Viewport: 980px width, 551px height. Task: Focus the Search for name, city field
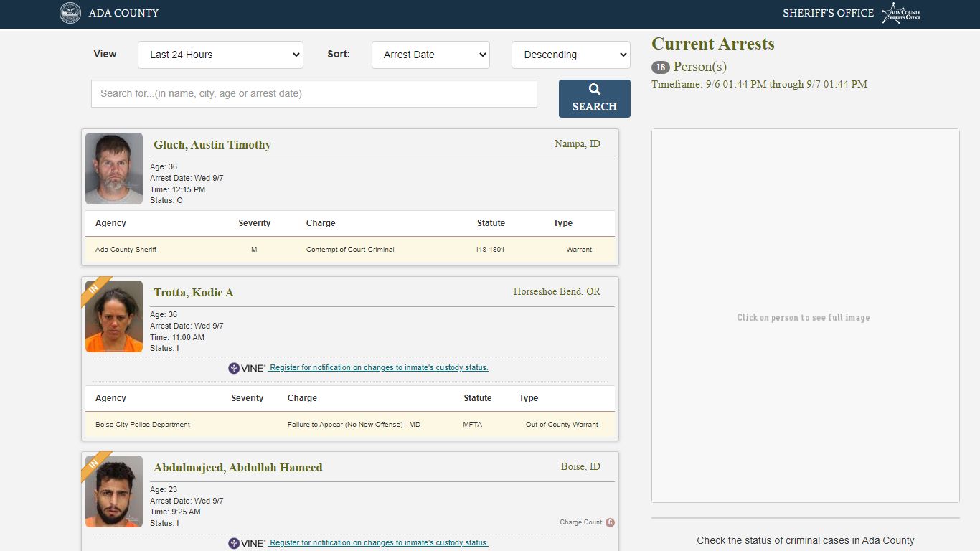(314, 93)
